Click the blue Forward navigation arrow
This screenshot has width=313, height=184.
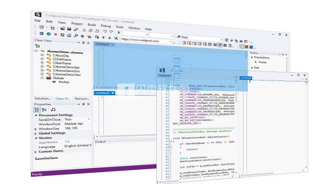(49, 34)
